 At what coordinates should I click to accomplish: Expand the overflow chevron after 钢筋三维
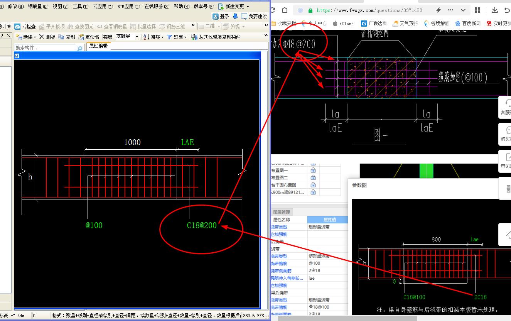click(193, 25)
